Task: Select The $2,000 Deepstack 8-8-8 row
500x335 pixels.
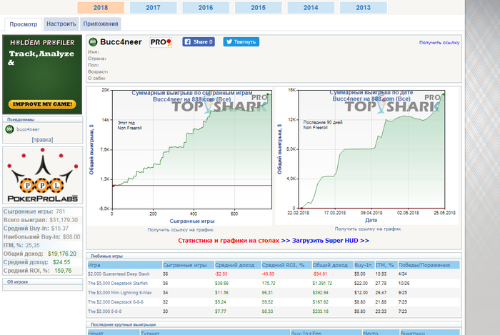Action: [274, 302]
